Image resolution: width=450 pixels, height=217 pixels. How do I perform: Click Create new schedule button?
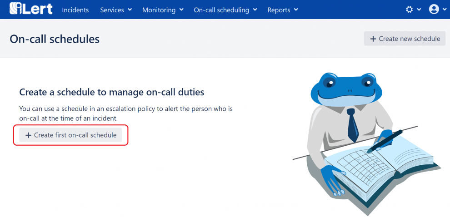pos(405,39)
